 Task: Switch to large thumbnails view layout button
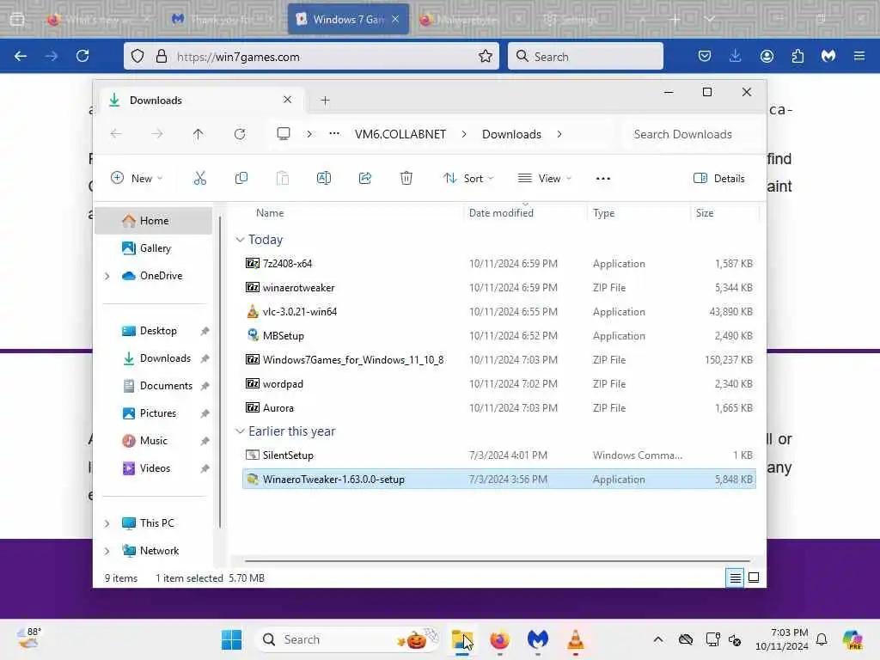coord(754,577)
